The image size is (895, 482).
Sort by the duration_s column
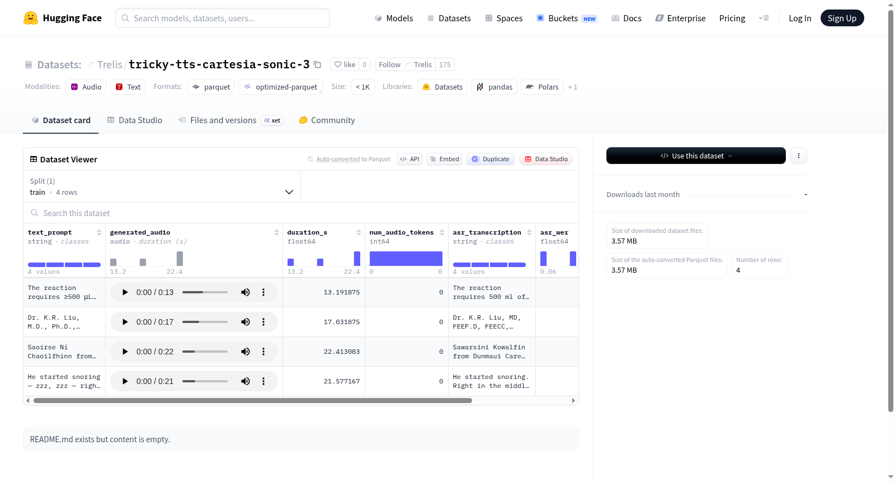coord(359,232)
